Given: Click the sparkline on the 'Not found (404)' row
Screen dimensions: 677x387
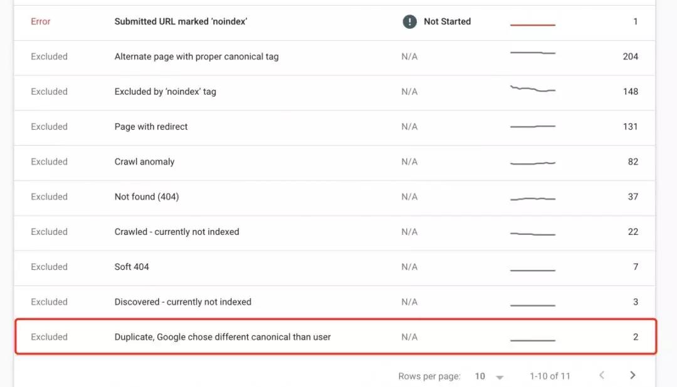Looking at the screenshot, I should [533, 197].
